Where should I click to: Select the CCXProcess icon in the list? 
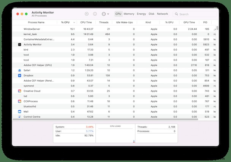click(19, 101)
